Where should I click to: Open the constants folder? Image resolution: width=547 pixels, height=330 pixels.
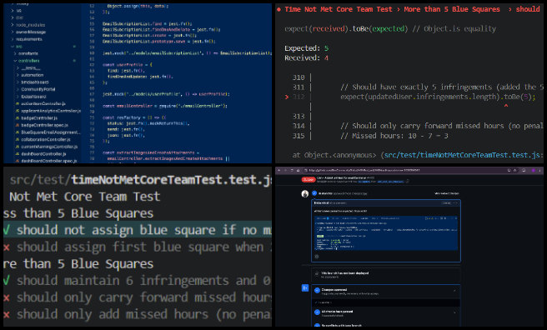[x=28, y=53]
